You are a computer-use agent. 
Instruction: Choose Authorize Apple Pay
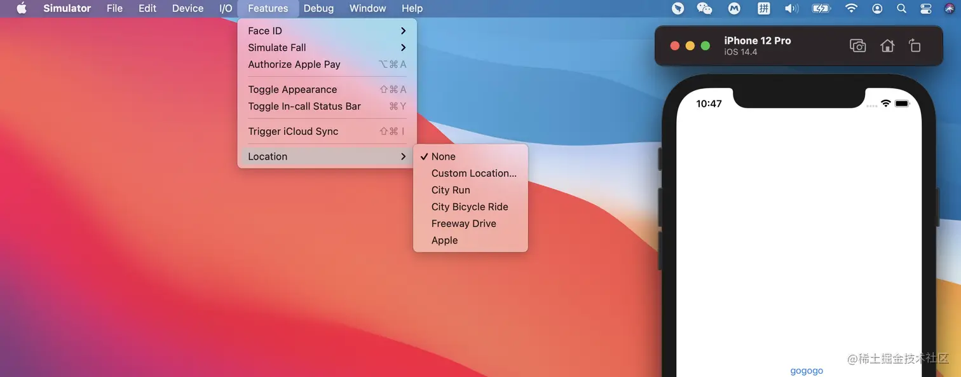click(x=327, y=64)
